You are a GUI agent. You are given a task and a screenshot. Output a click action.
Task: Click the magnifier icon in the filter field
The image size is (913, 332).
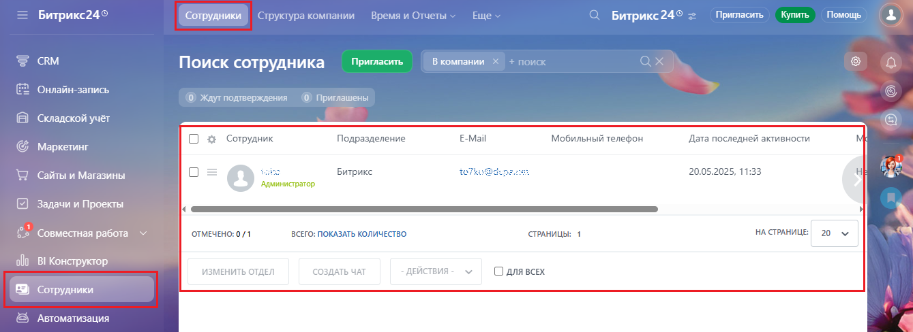coord(645,61)
